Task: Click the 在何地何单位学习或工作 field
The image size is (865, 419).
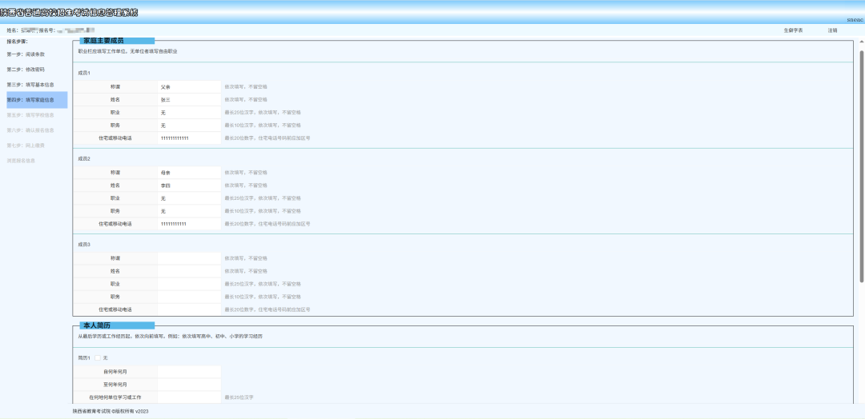Action: [x=189, y=397]
